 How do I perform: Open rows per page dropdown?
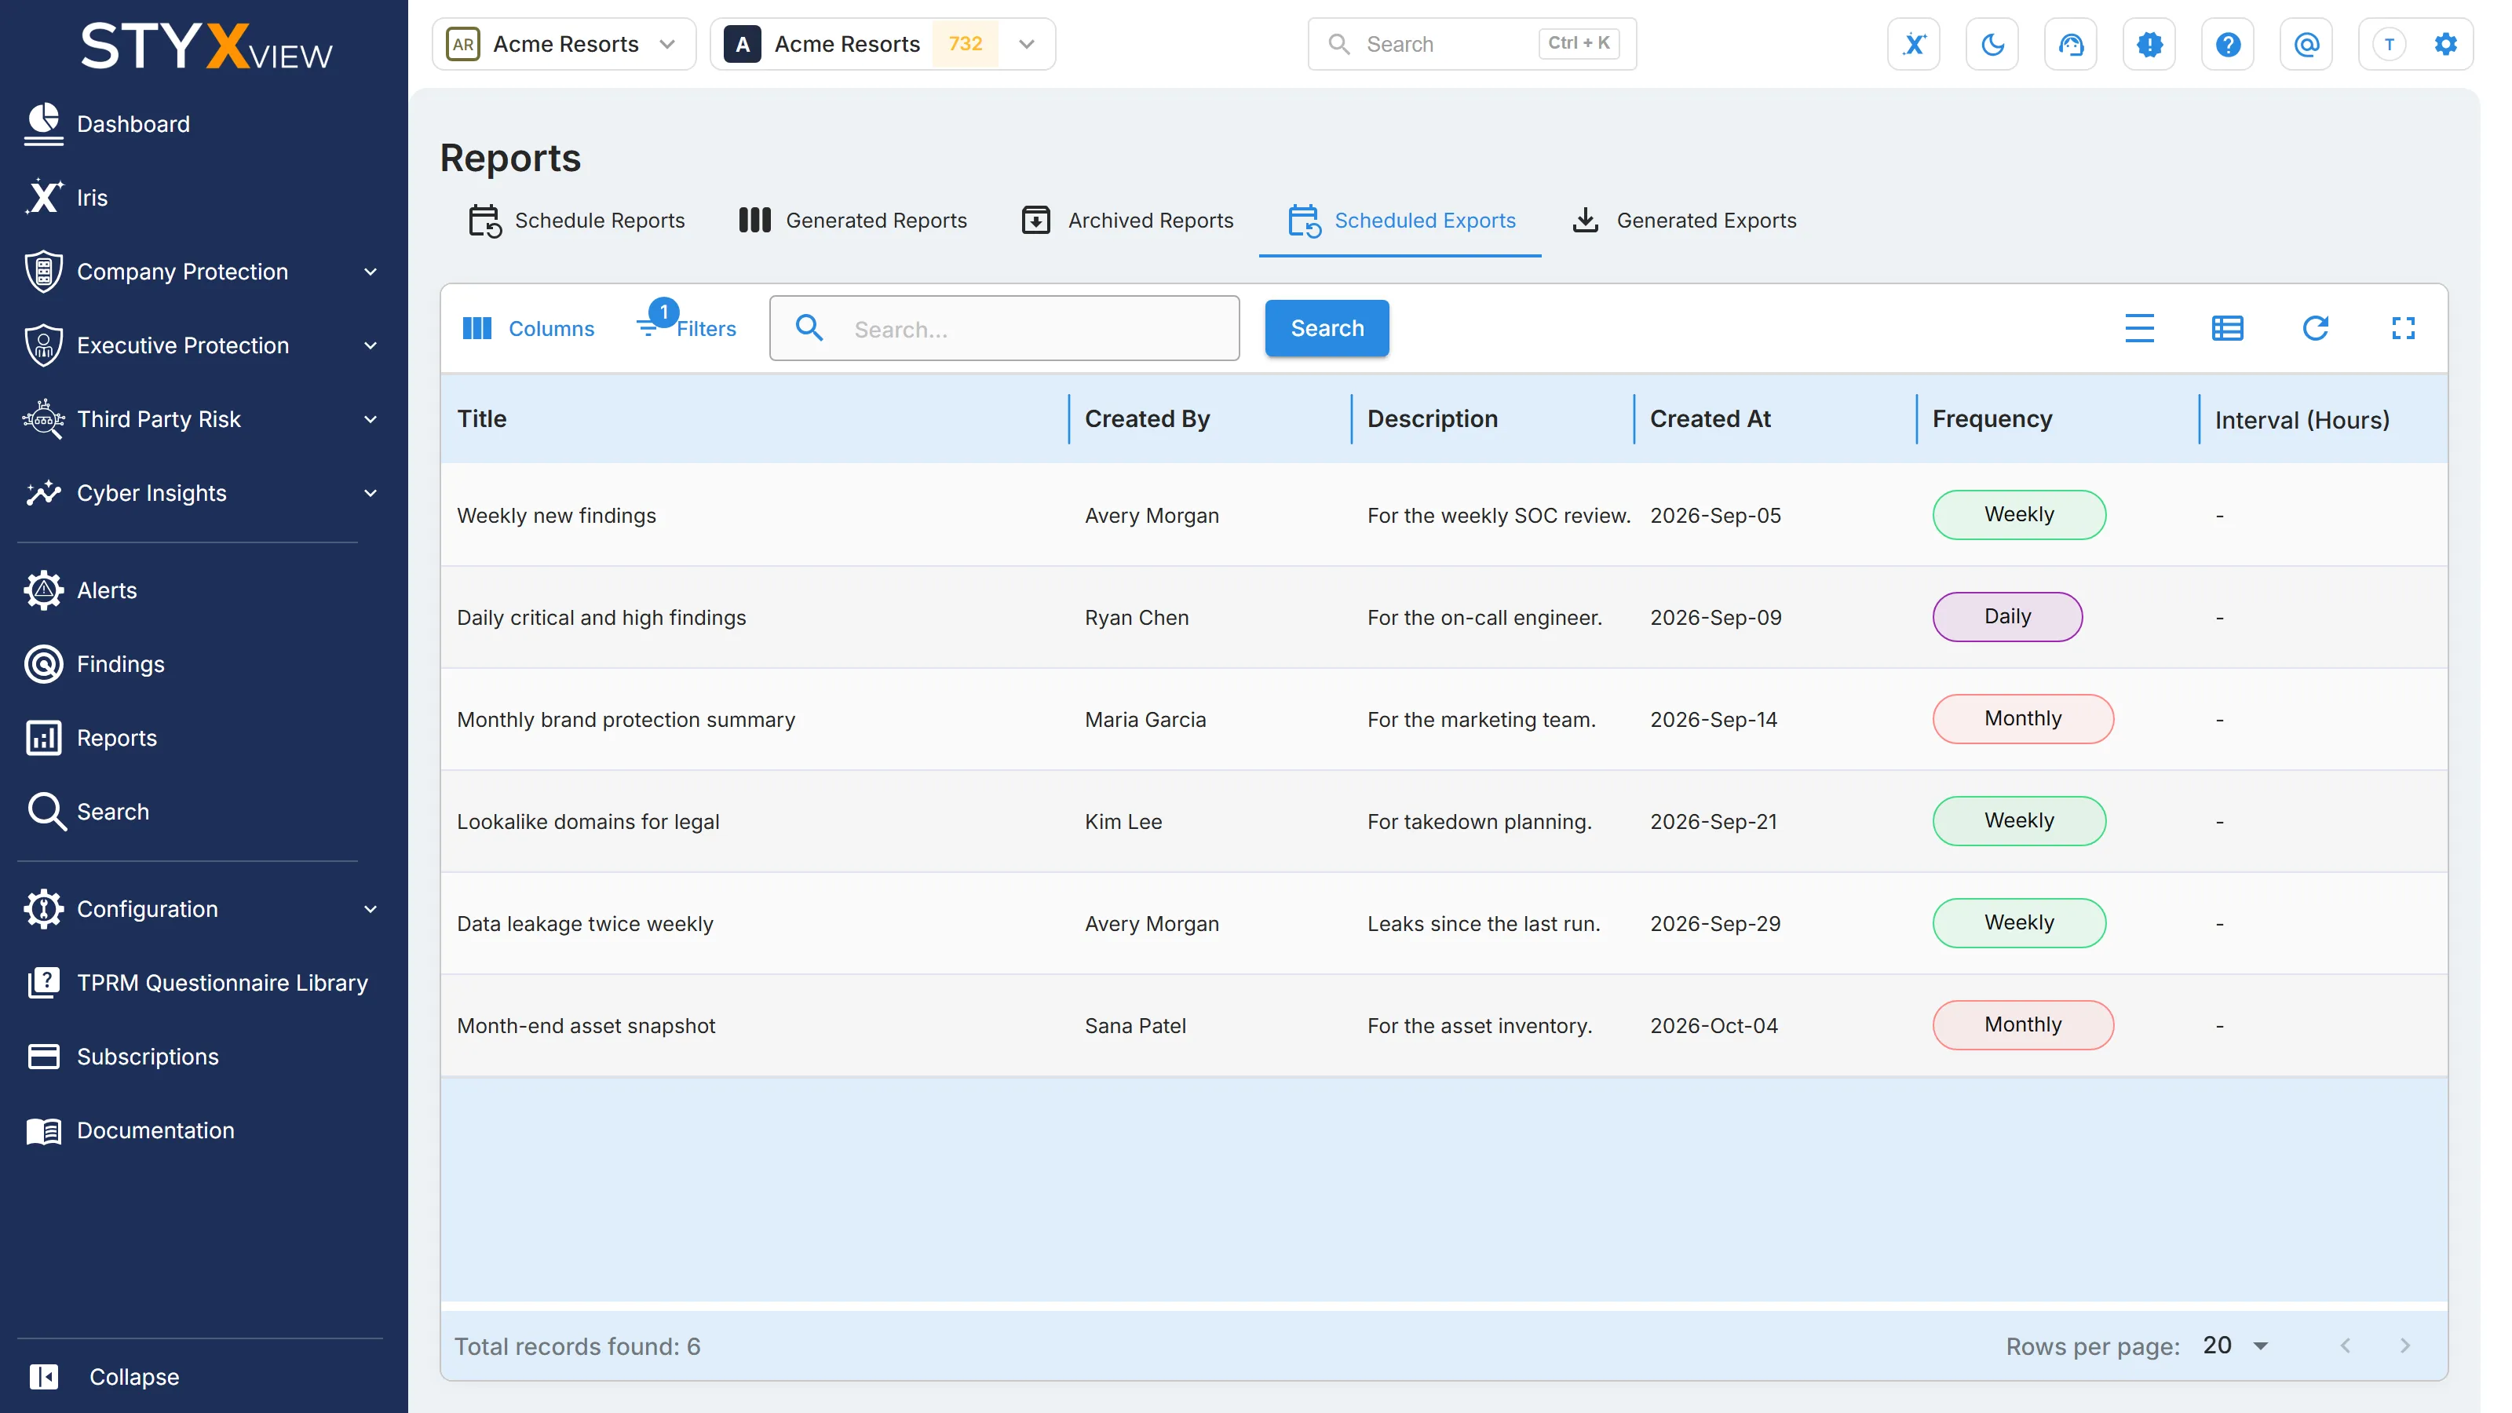2235,1345
